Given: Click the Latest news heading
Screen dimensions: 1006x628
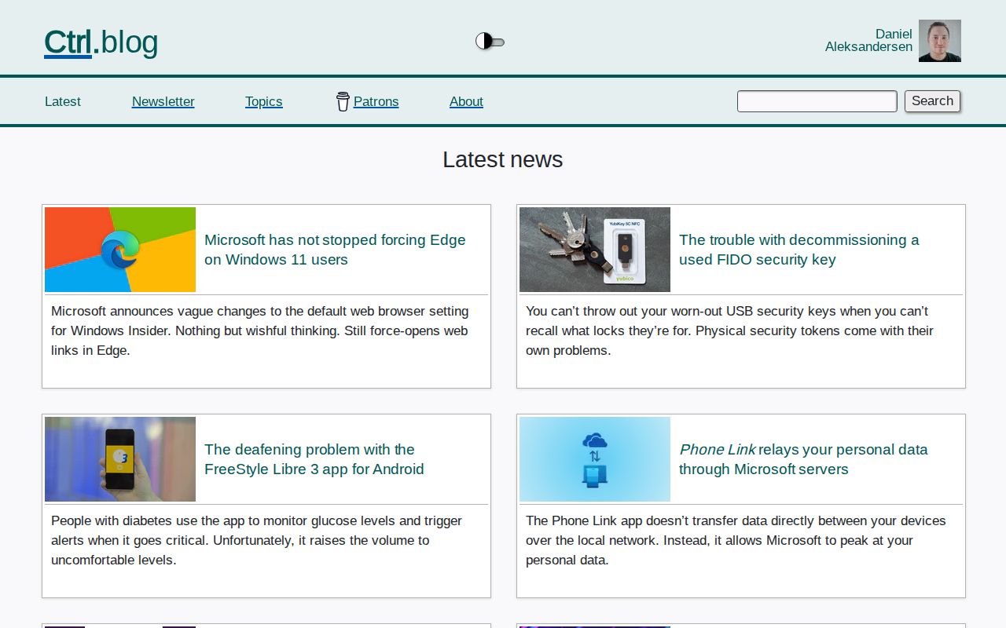Looking at the screenshot, I should click(x=502, y=160).
